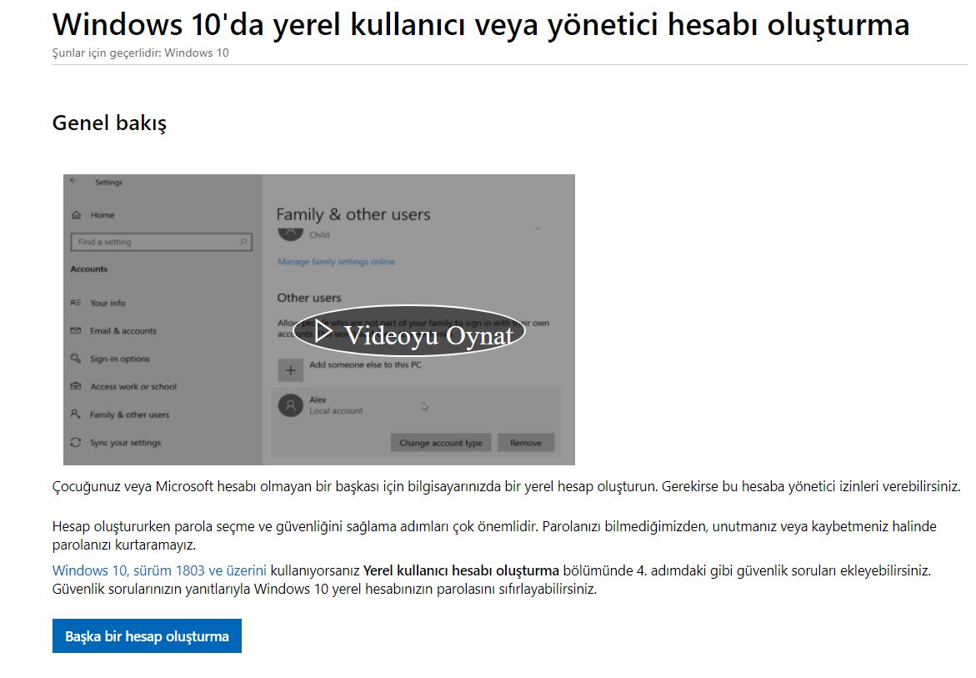Click the plus icon for Add someone else
This screenshot has height=678, width=976.
(x=290, y=370)
